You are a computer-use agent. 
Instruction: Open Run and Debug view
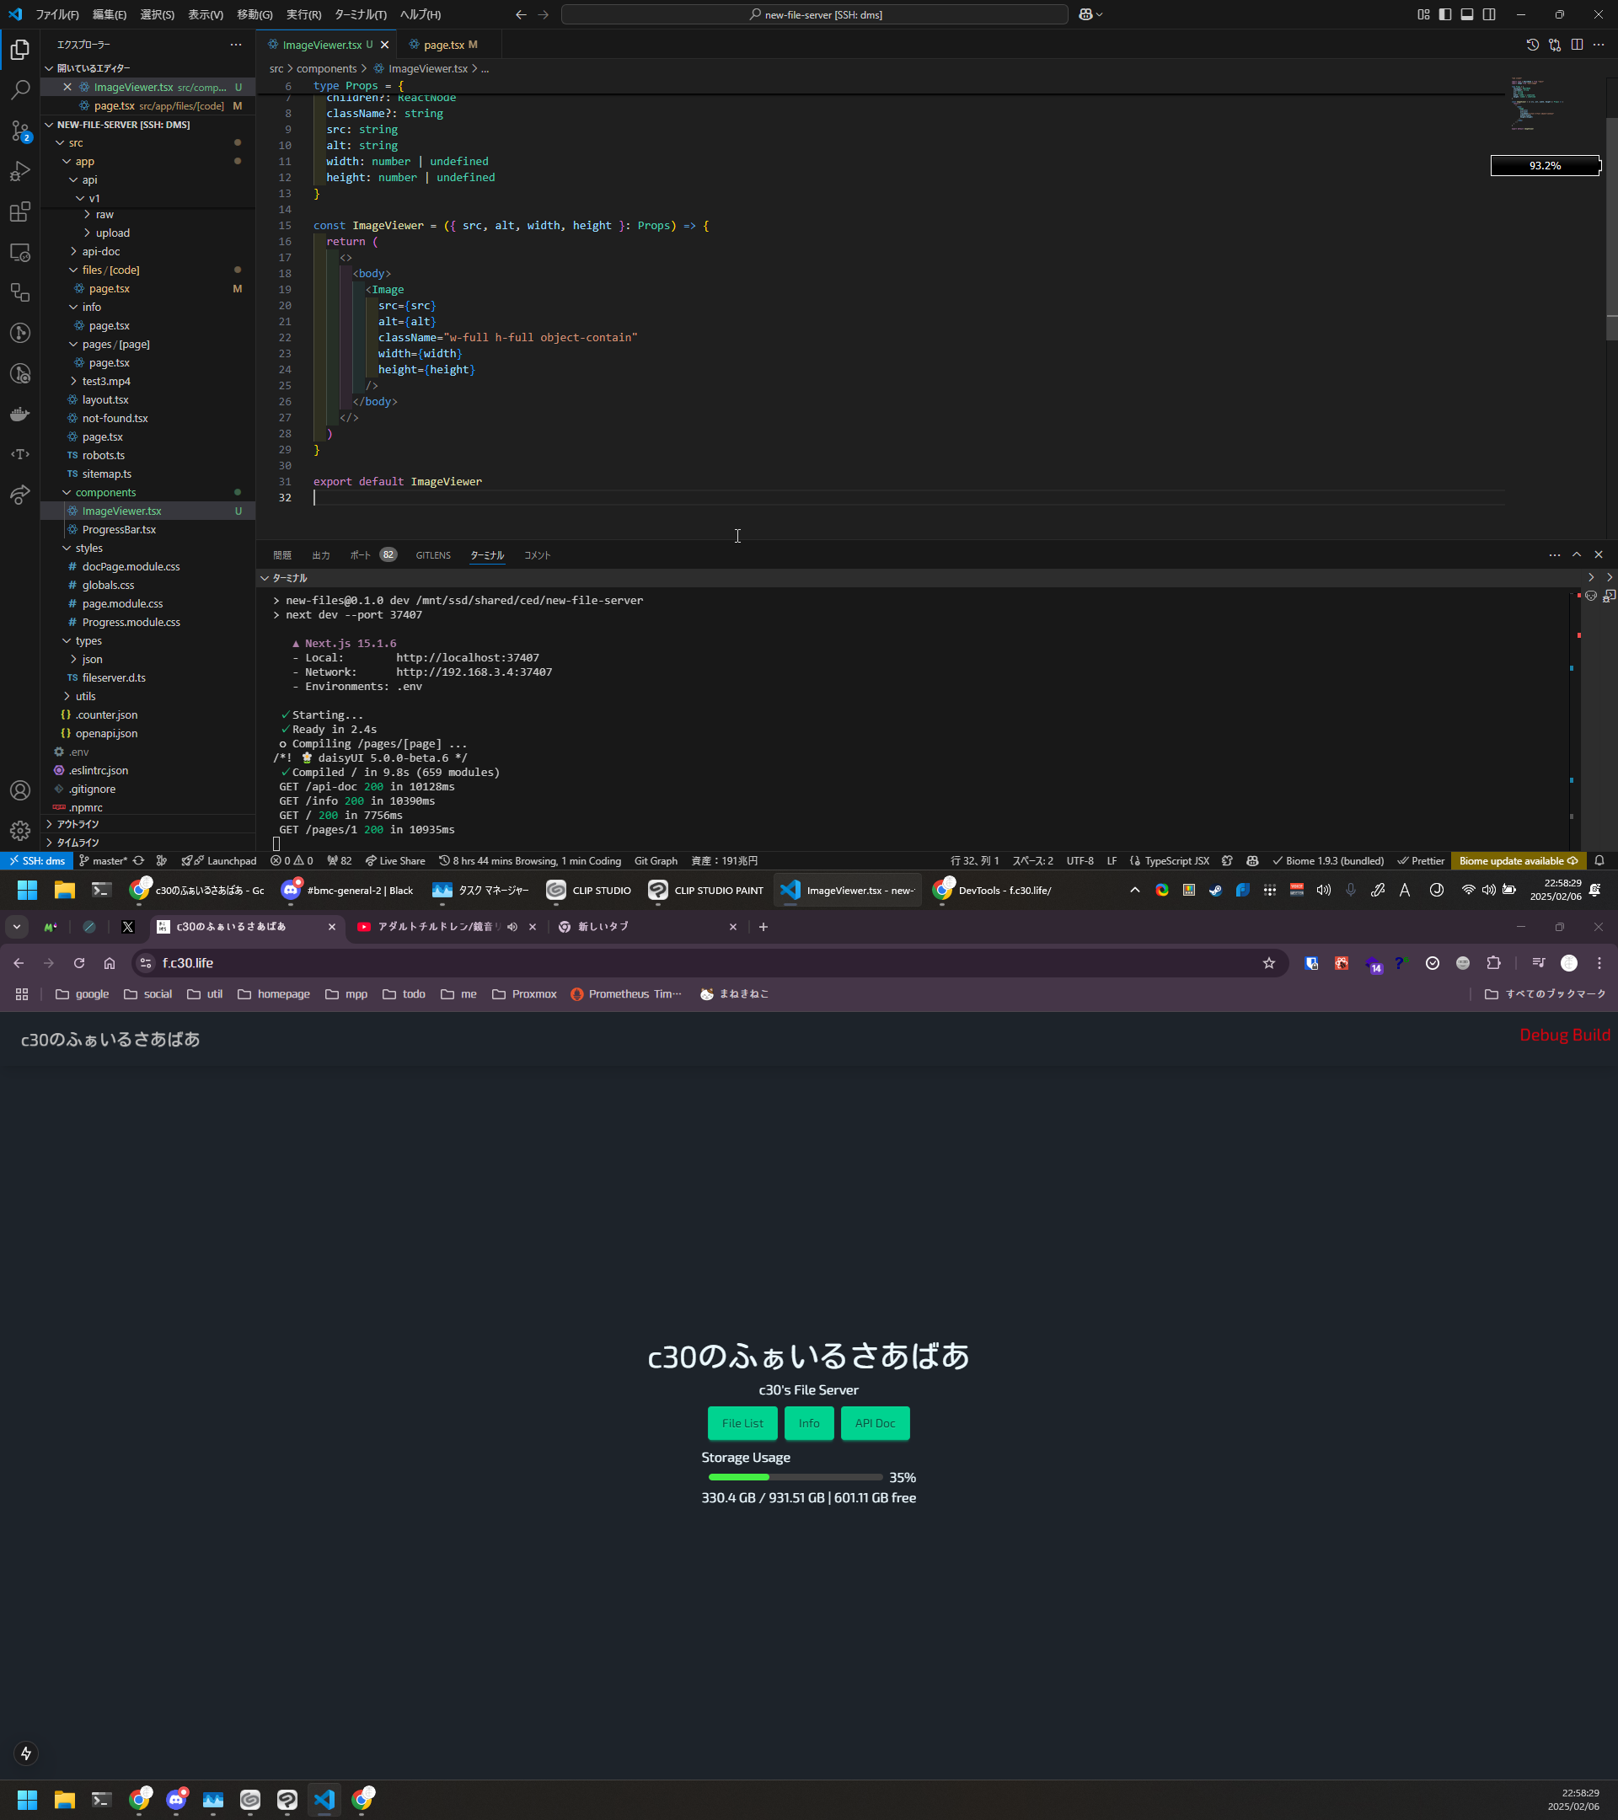click(19, 171)
